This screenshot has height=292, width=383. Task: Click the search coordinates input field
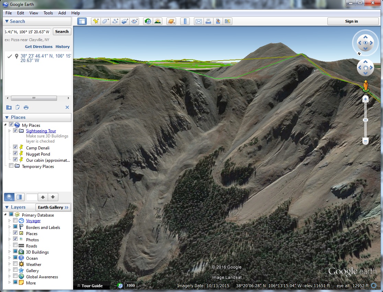coord(27,32)
